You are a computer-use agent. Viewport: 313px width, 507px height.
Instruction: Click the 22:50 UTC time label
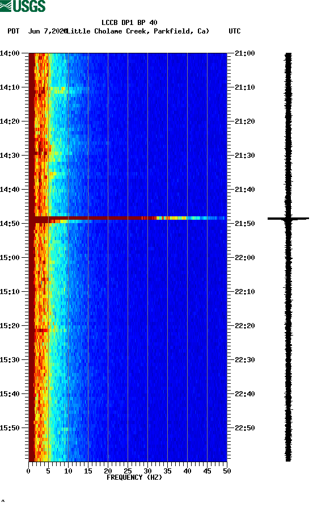click(x=245, y=428)
